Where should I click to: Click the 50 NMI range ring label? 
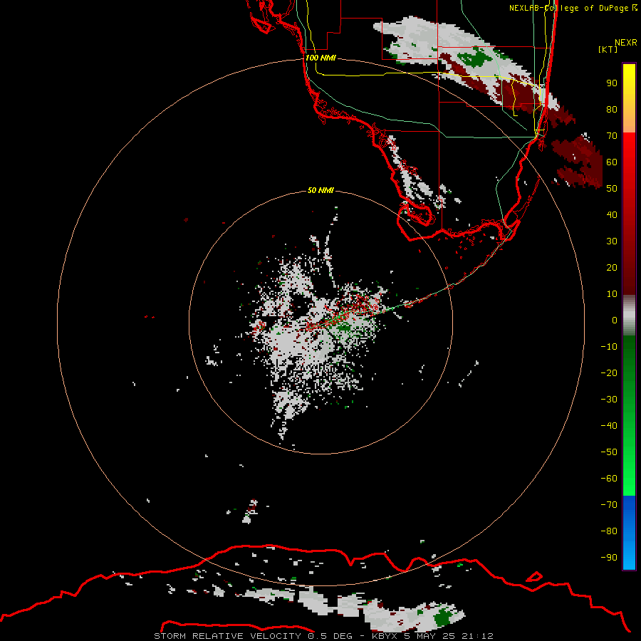pos(320,190)
